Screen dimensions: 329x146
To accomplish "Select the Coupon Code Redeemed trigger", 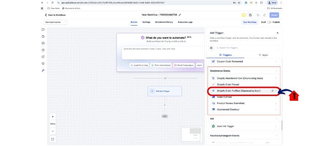I will coord(244,62).
